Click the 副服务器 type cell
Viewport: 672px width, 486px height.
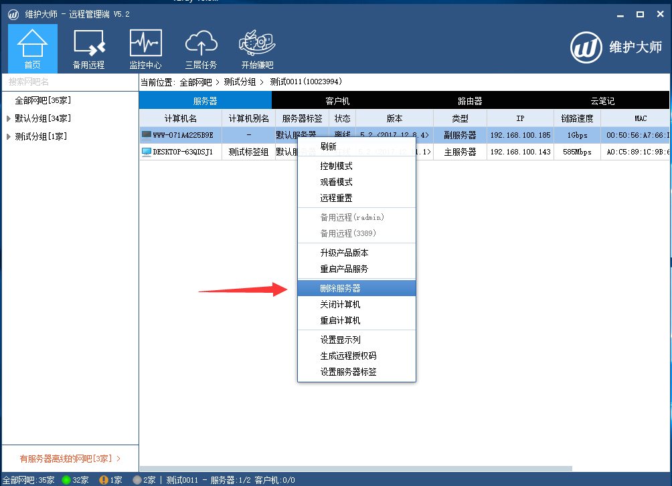tap(460, 135)
